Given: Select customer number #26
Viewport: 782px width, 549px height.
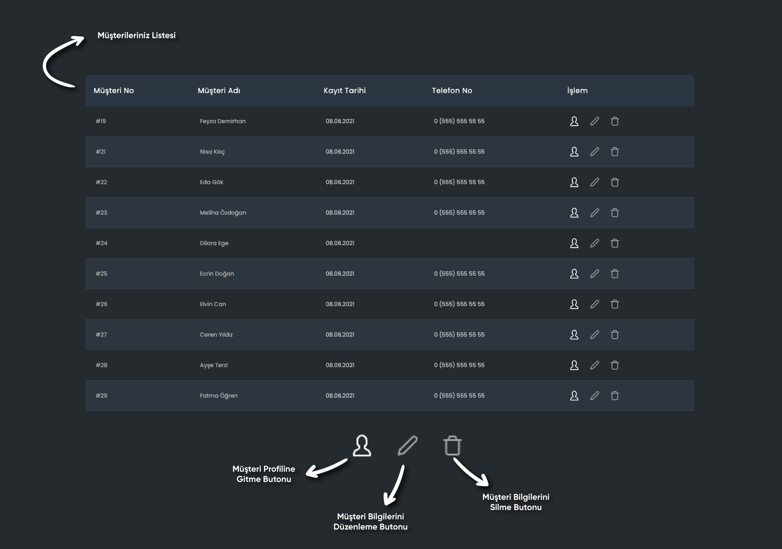Looking at the screenshot, I should click(101, 304).
